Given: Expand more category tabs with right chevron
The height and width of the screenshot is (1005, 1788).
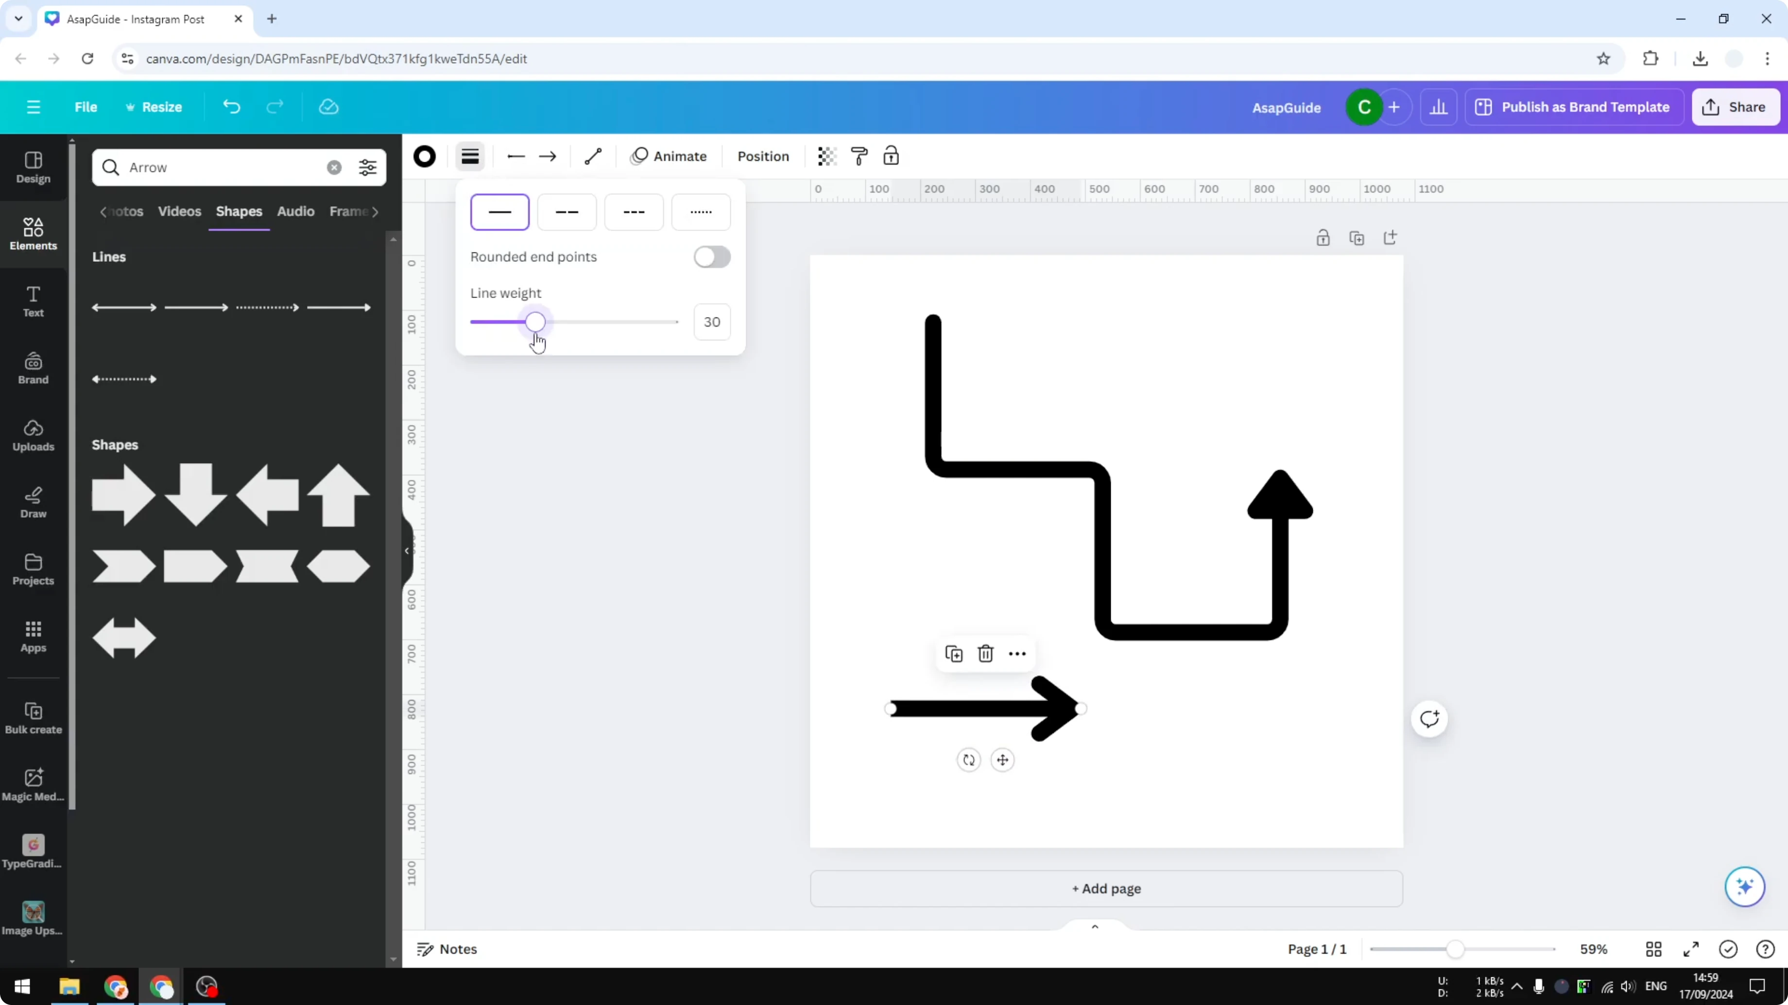Looking at the screenshot, I should pos(376,212).
